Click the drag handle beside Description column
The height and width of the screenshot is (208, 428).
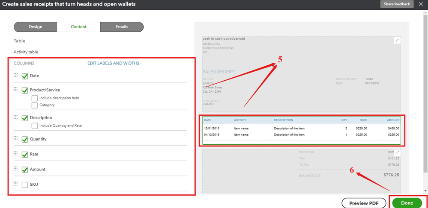point(15,117)
